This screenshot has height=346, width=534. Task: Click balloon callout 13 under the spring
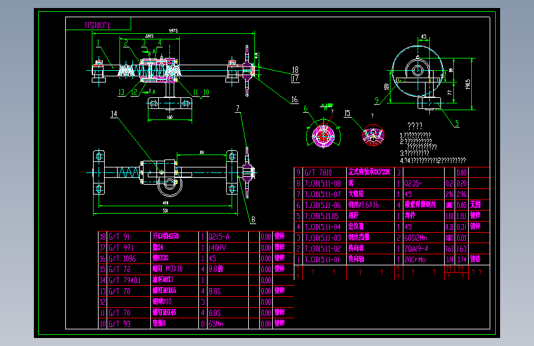121,92
